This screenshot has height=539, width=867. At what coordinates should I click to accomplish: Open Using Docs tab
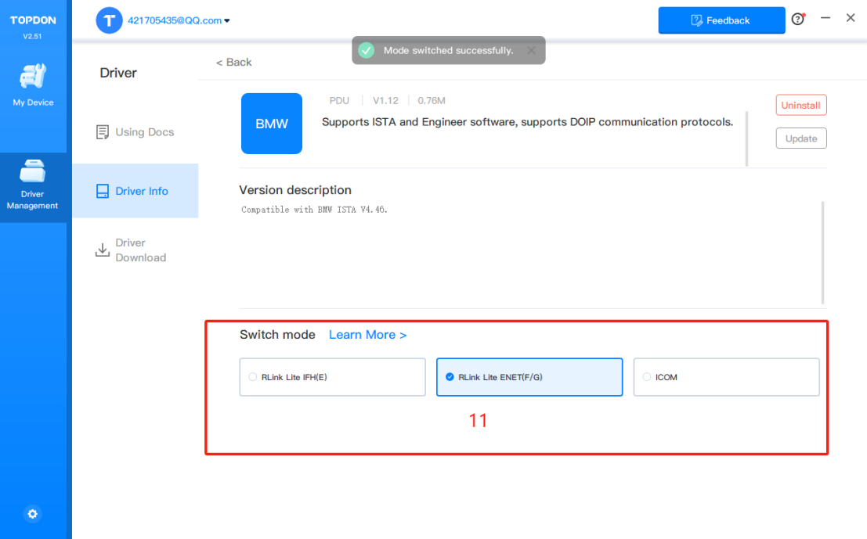135,132
